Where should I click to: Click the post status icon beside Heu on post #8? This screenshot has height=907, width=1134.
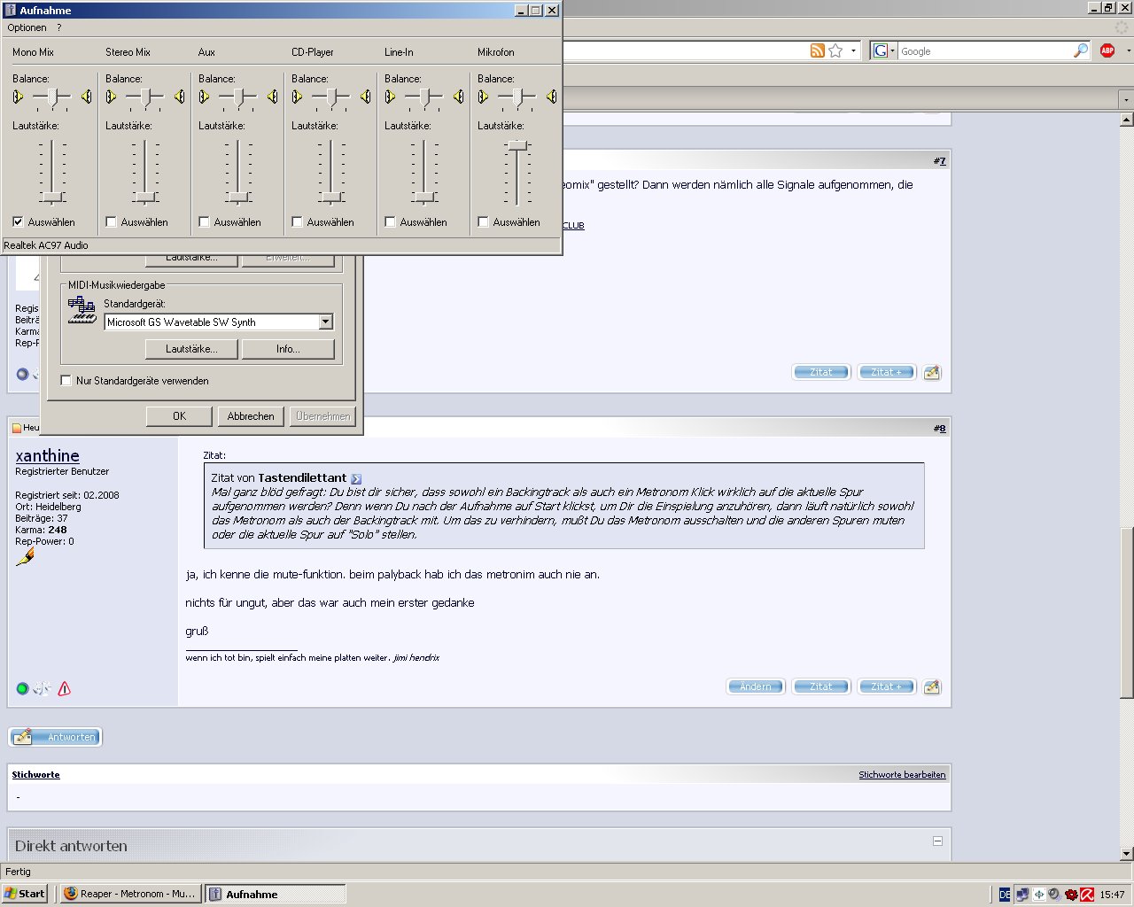coord(17,428)
